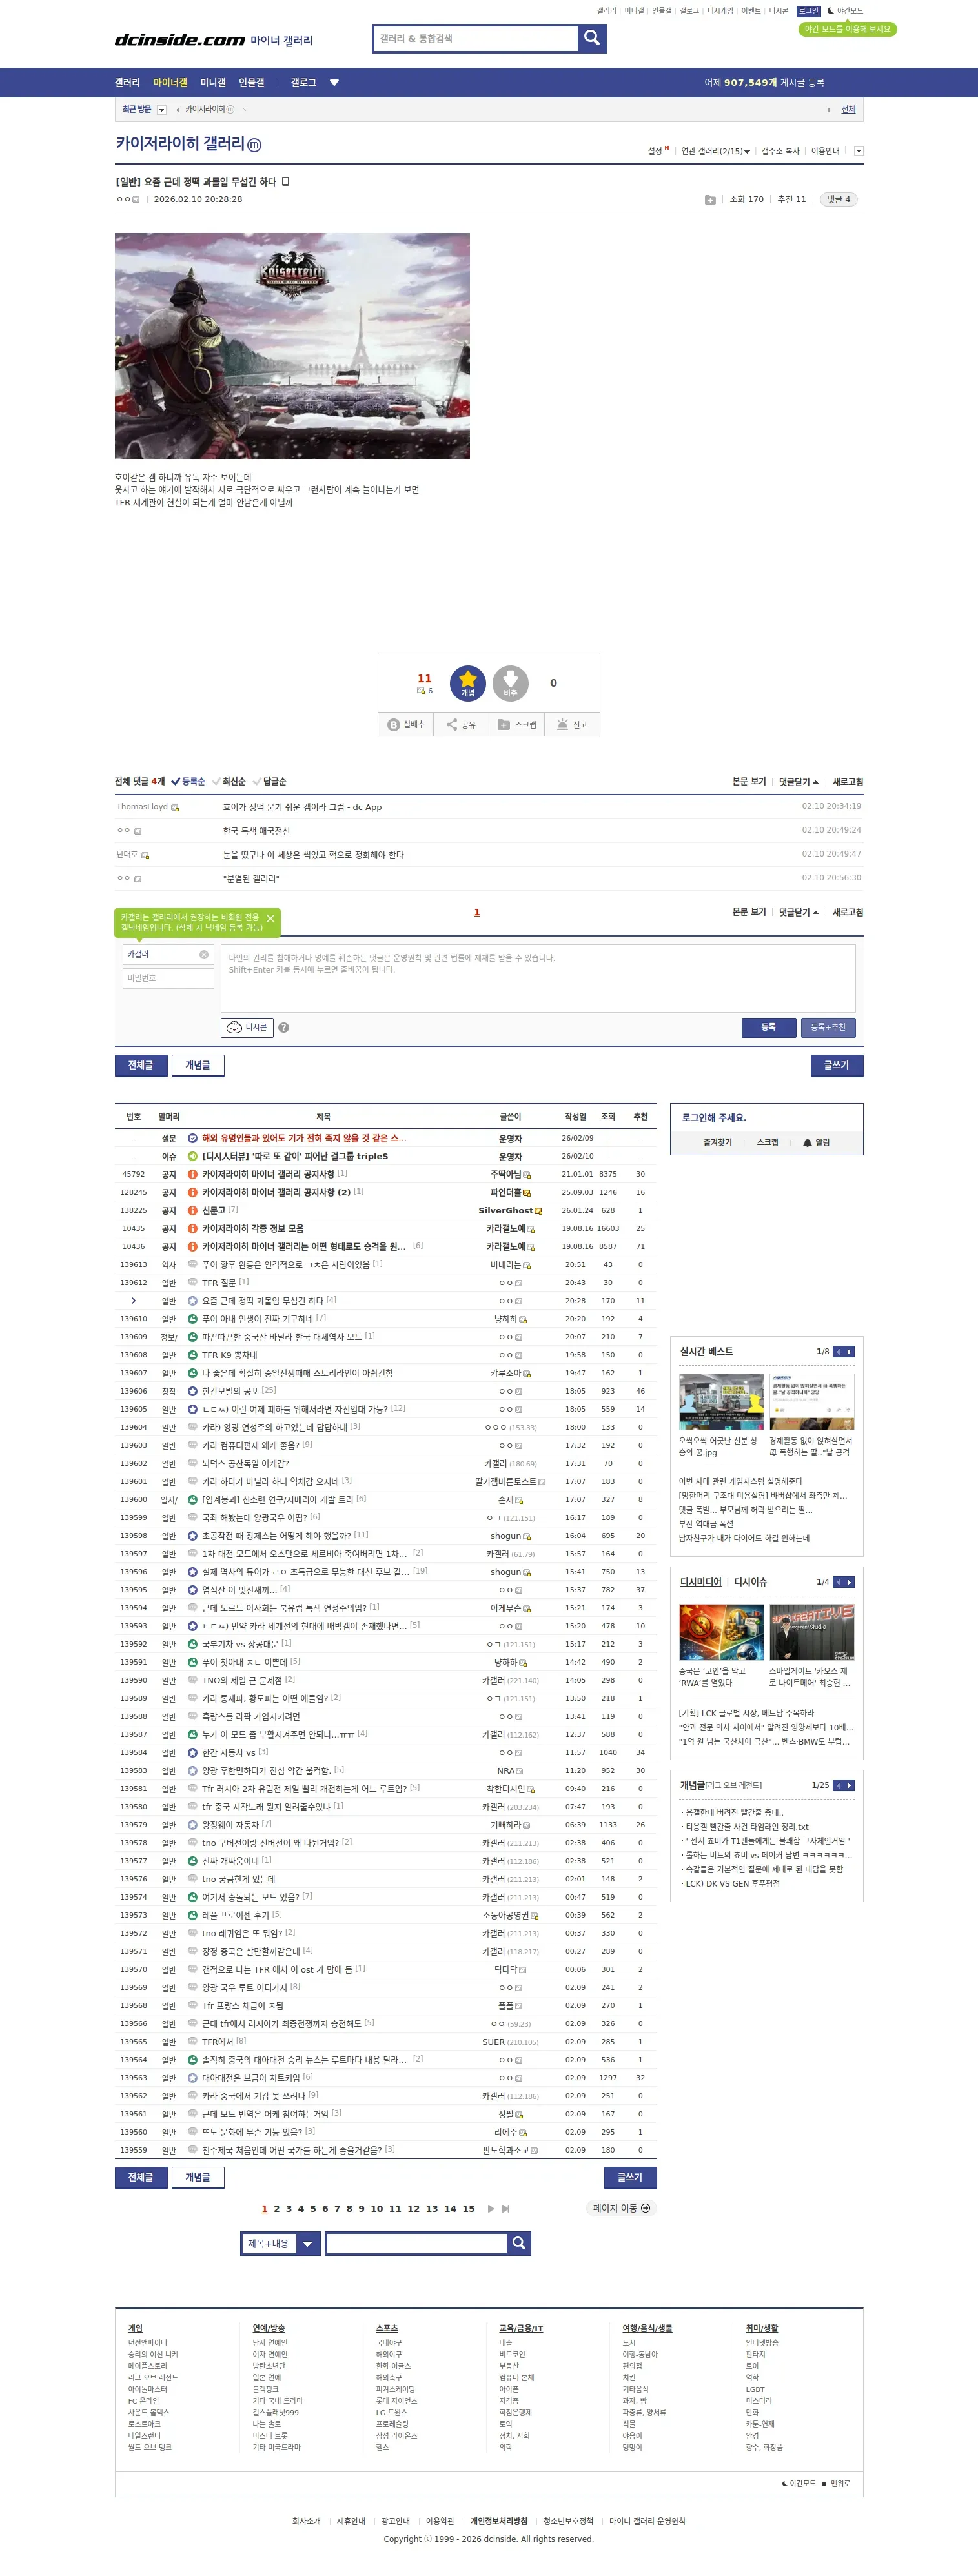Toggle night mode moon icon in header
Screen dimensions: 978x2576
pyautogui.click(x=830, y=11)
